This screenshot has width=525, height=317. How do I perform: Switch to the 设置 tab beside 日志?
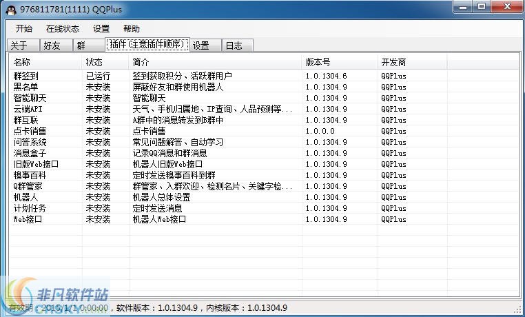[205, 45]
